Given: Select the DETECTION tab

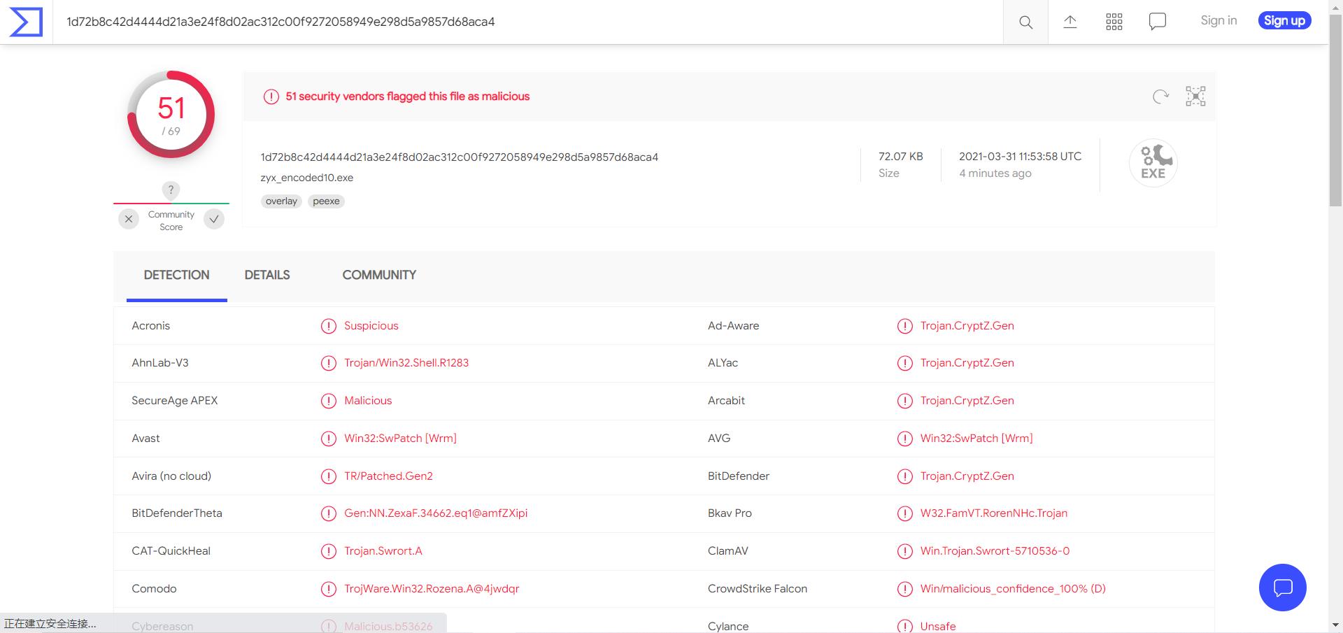Looking at the screenshot, I should [176, 275].
